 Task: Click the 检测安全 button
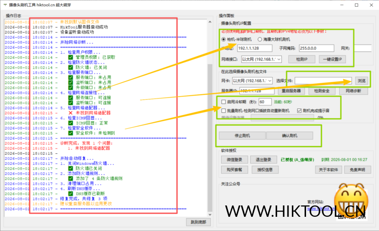click(322, 91)
